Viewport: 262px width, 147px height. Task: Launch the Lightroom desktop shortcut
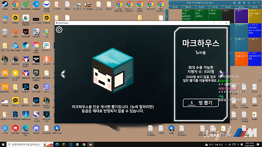click(36, 102)
